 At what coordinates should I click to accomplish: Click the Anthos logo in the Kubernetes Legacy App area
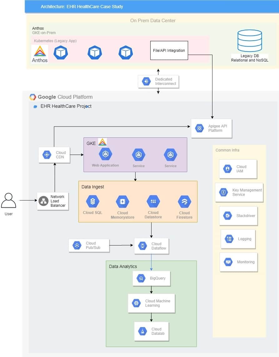[40, 54]
